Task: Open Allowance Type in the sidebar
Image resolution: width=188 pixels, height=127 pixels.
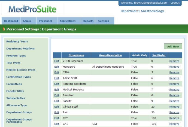Action: pos(17,105)
